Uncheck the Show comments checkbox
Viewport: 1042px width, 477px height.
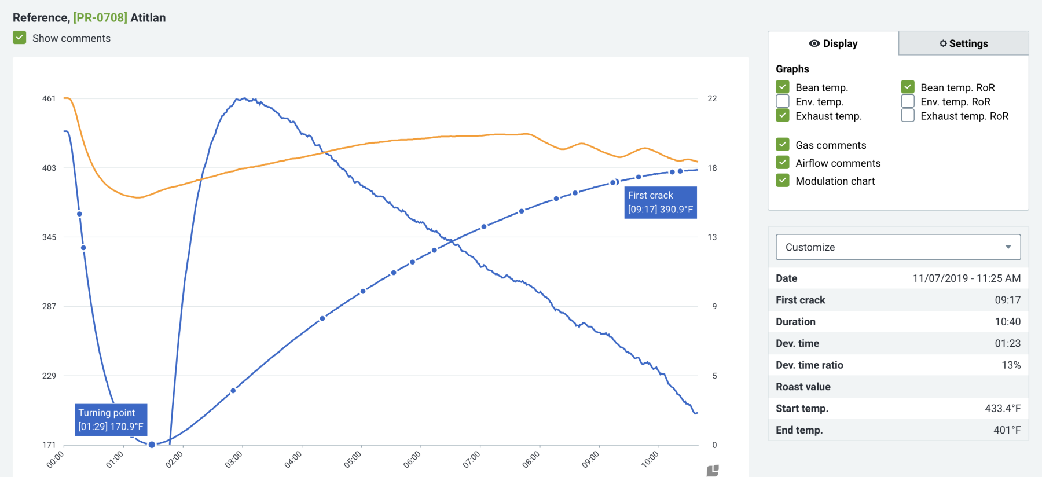coord(20,38)
